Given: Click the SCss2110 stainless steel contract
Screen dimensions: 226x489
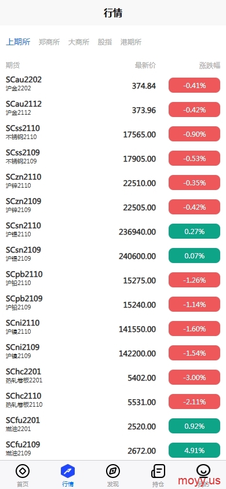Looking at the screenshot, I should pos(113,134).
